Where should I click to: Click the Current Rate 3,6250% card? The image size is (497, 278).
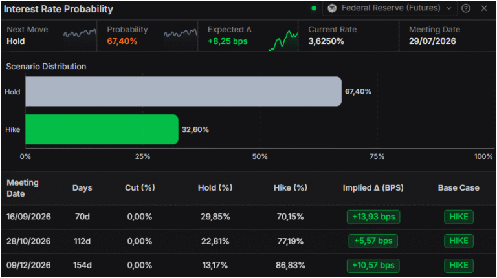point(348,36)
